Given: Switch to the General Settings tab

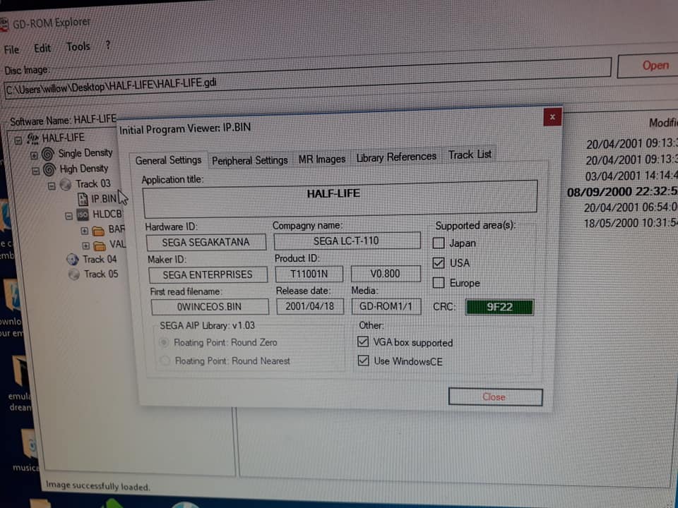Looking at the screenshot, I should pyautogui.click(x=168, y=160).
